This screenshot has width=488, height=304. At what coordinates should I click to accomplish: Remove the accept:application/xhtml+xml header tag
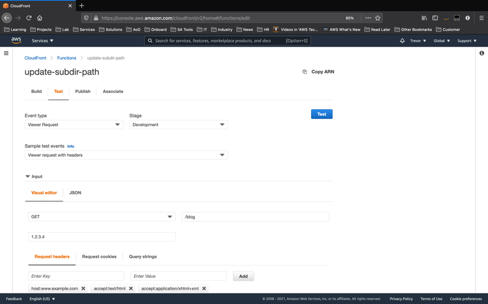[204, 288]
